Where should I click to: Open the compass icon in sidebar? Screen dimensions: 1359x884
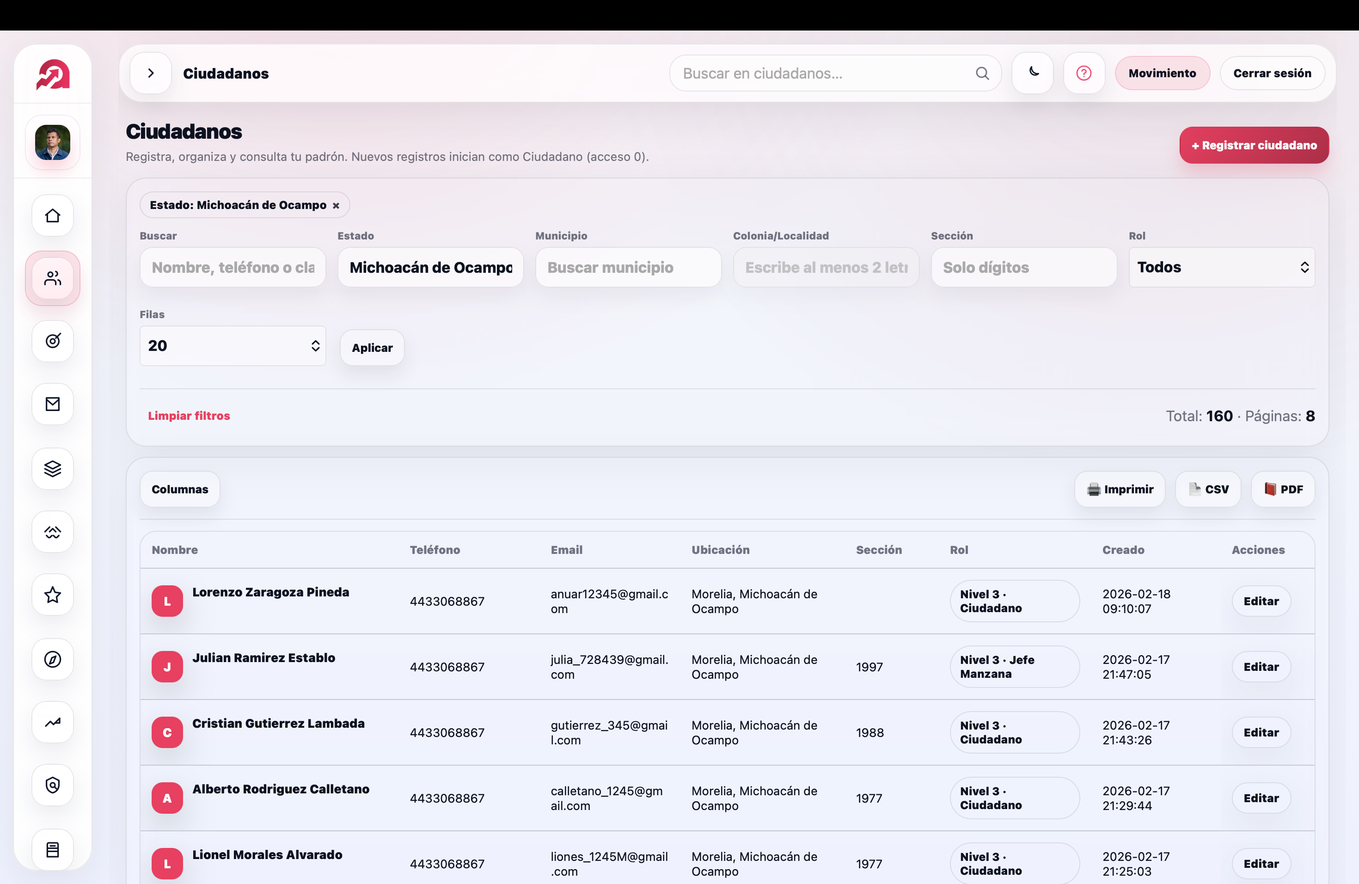pos(53,659)
